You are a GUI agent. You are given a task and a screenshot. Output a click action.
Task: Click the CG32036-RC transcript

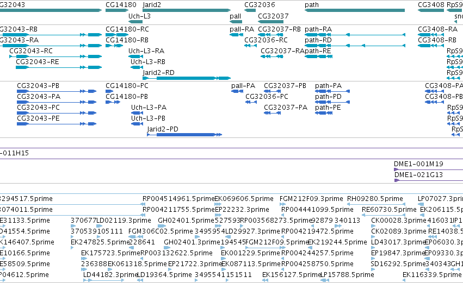(266, 40)
